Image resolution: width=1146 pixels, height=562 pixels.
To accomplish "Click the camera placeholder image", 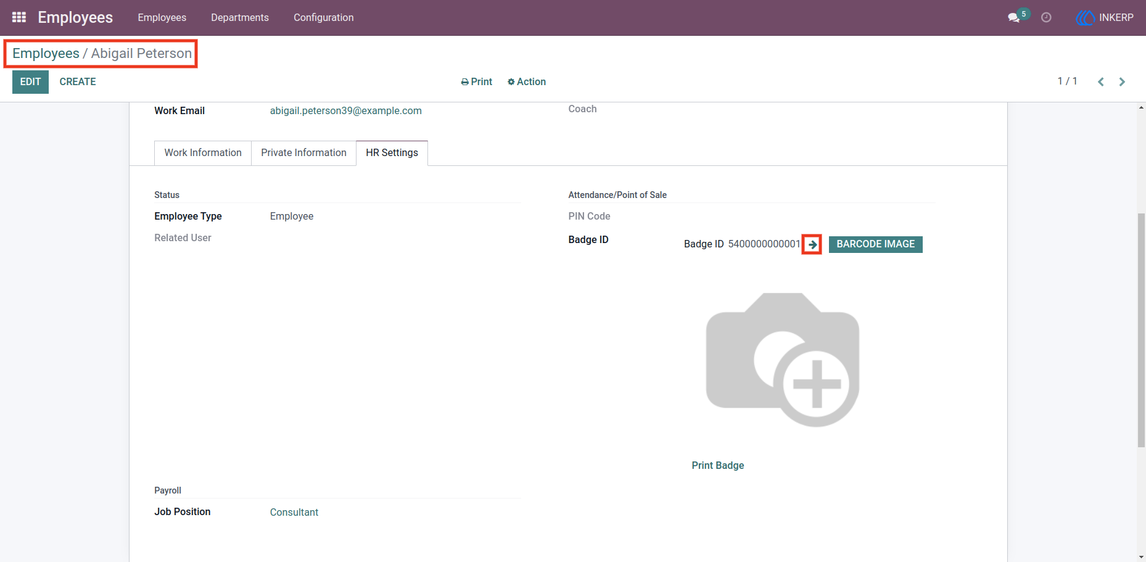I will pyautogui.click(x=783, y=360).
